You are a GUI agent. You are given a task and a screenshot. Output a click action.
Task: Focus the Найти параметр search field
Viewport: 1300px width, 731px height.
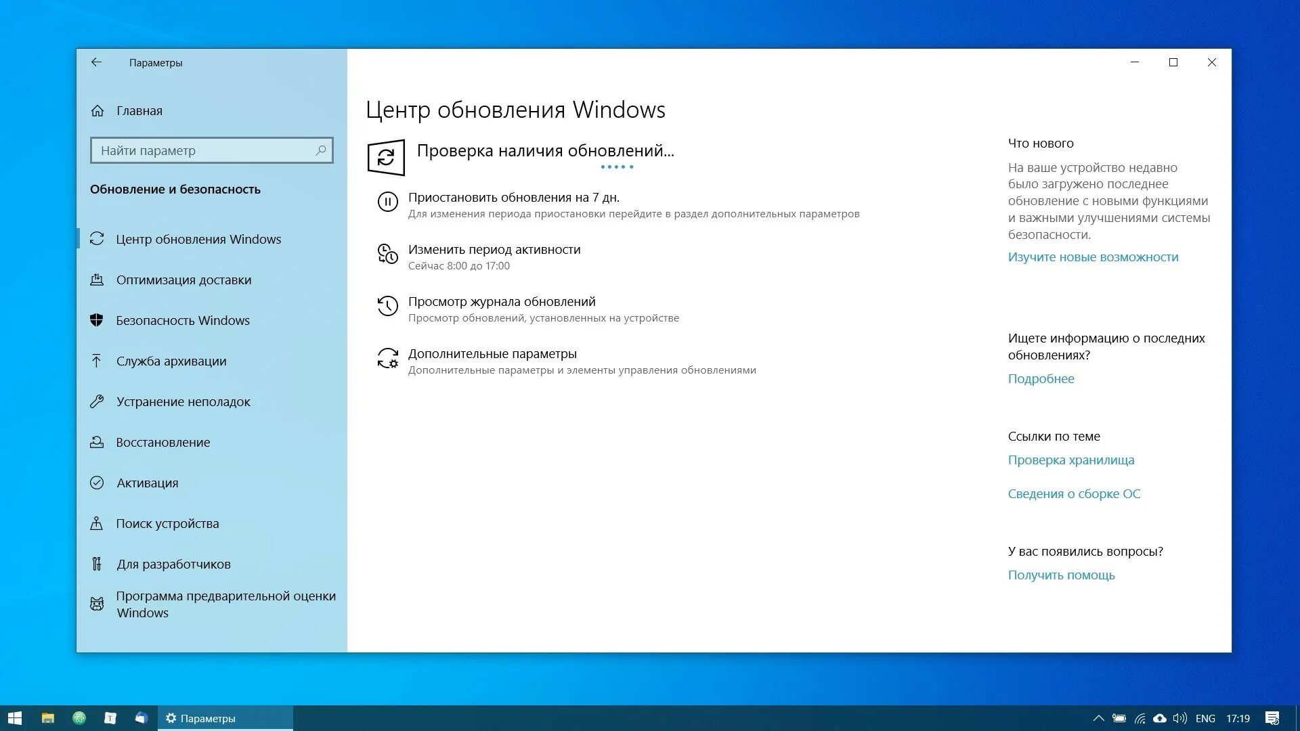pos(203,150)
